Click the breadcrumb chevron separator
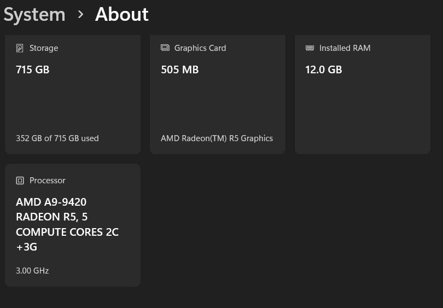 80,15
